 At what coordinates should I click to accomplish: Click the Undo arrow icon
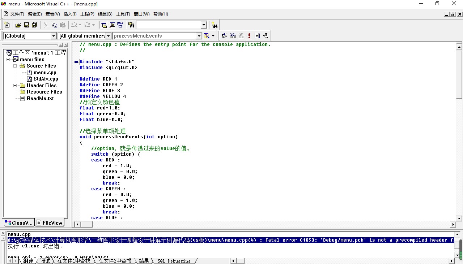(74, 25)
